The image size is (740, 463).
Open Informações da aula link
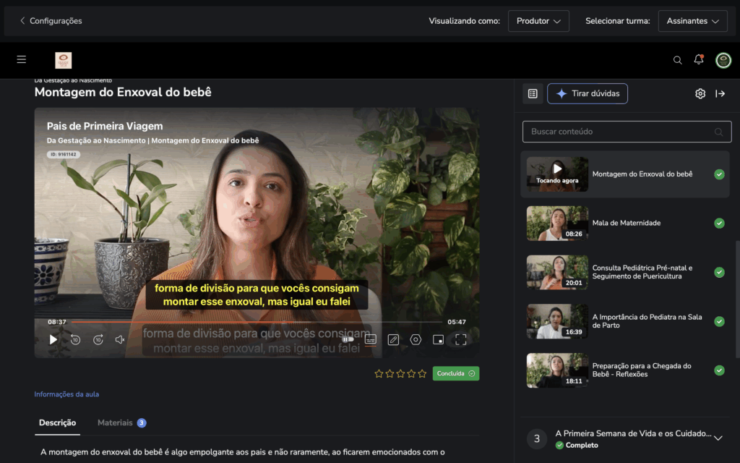pos(66,394)
